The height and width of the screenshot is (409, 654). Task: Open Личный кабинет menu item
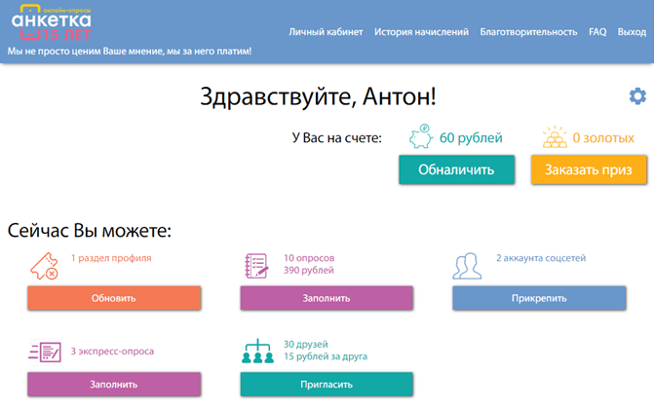(326, 32)
